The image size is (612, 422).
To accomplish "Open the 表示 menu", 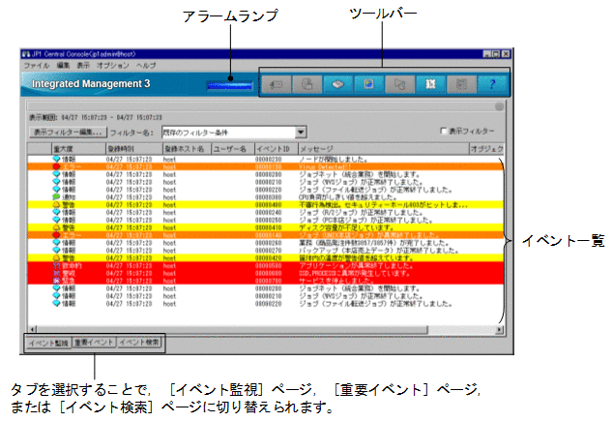I will point(83,66).
